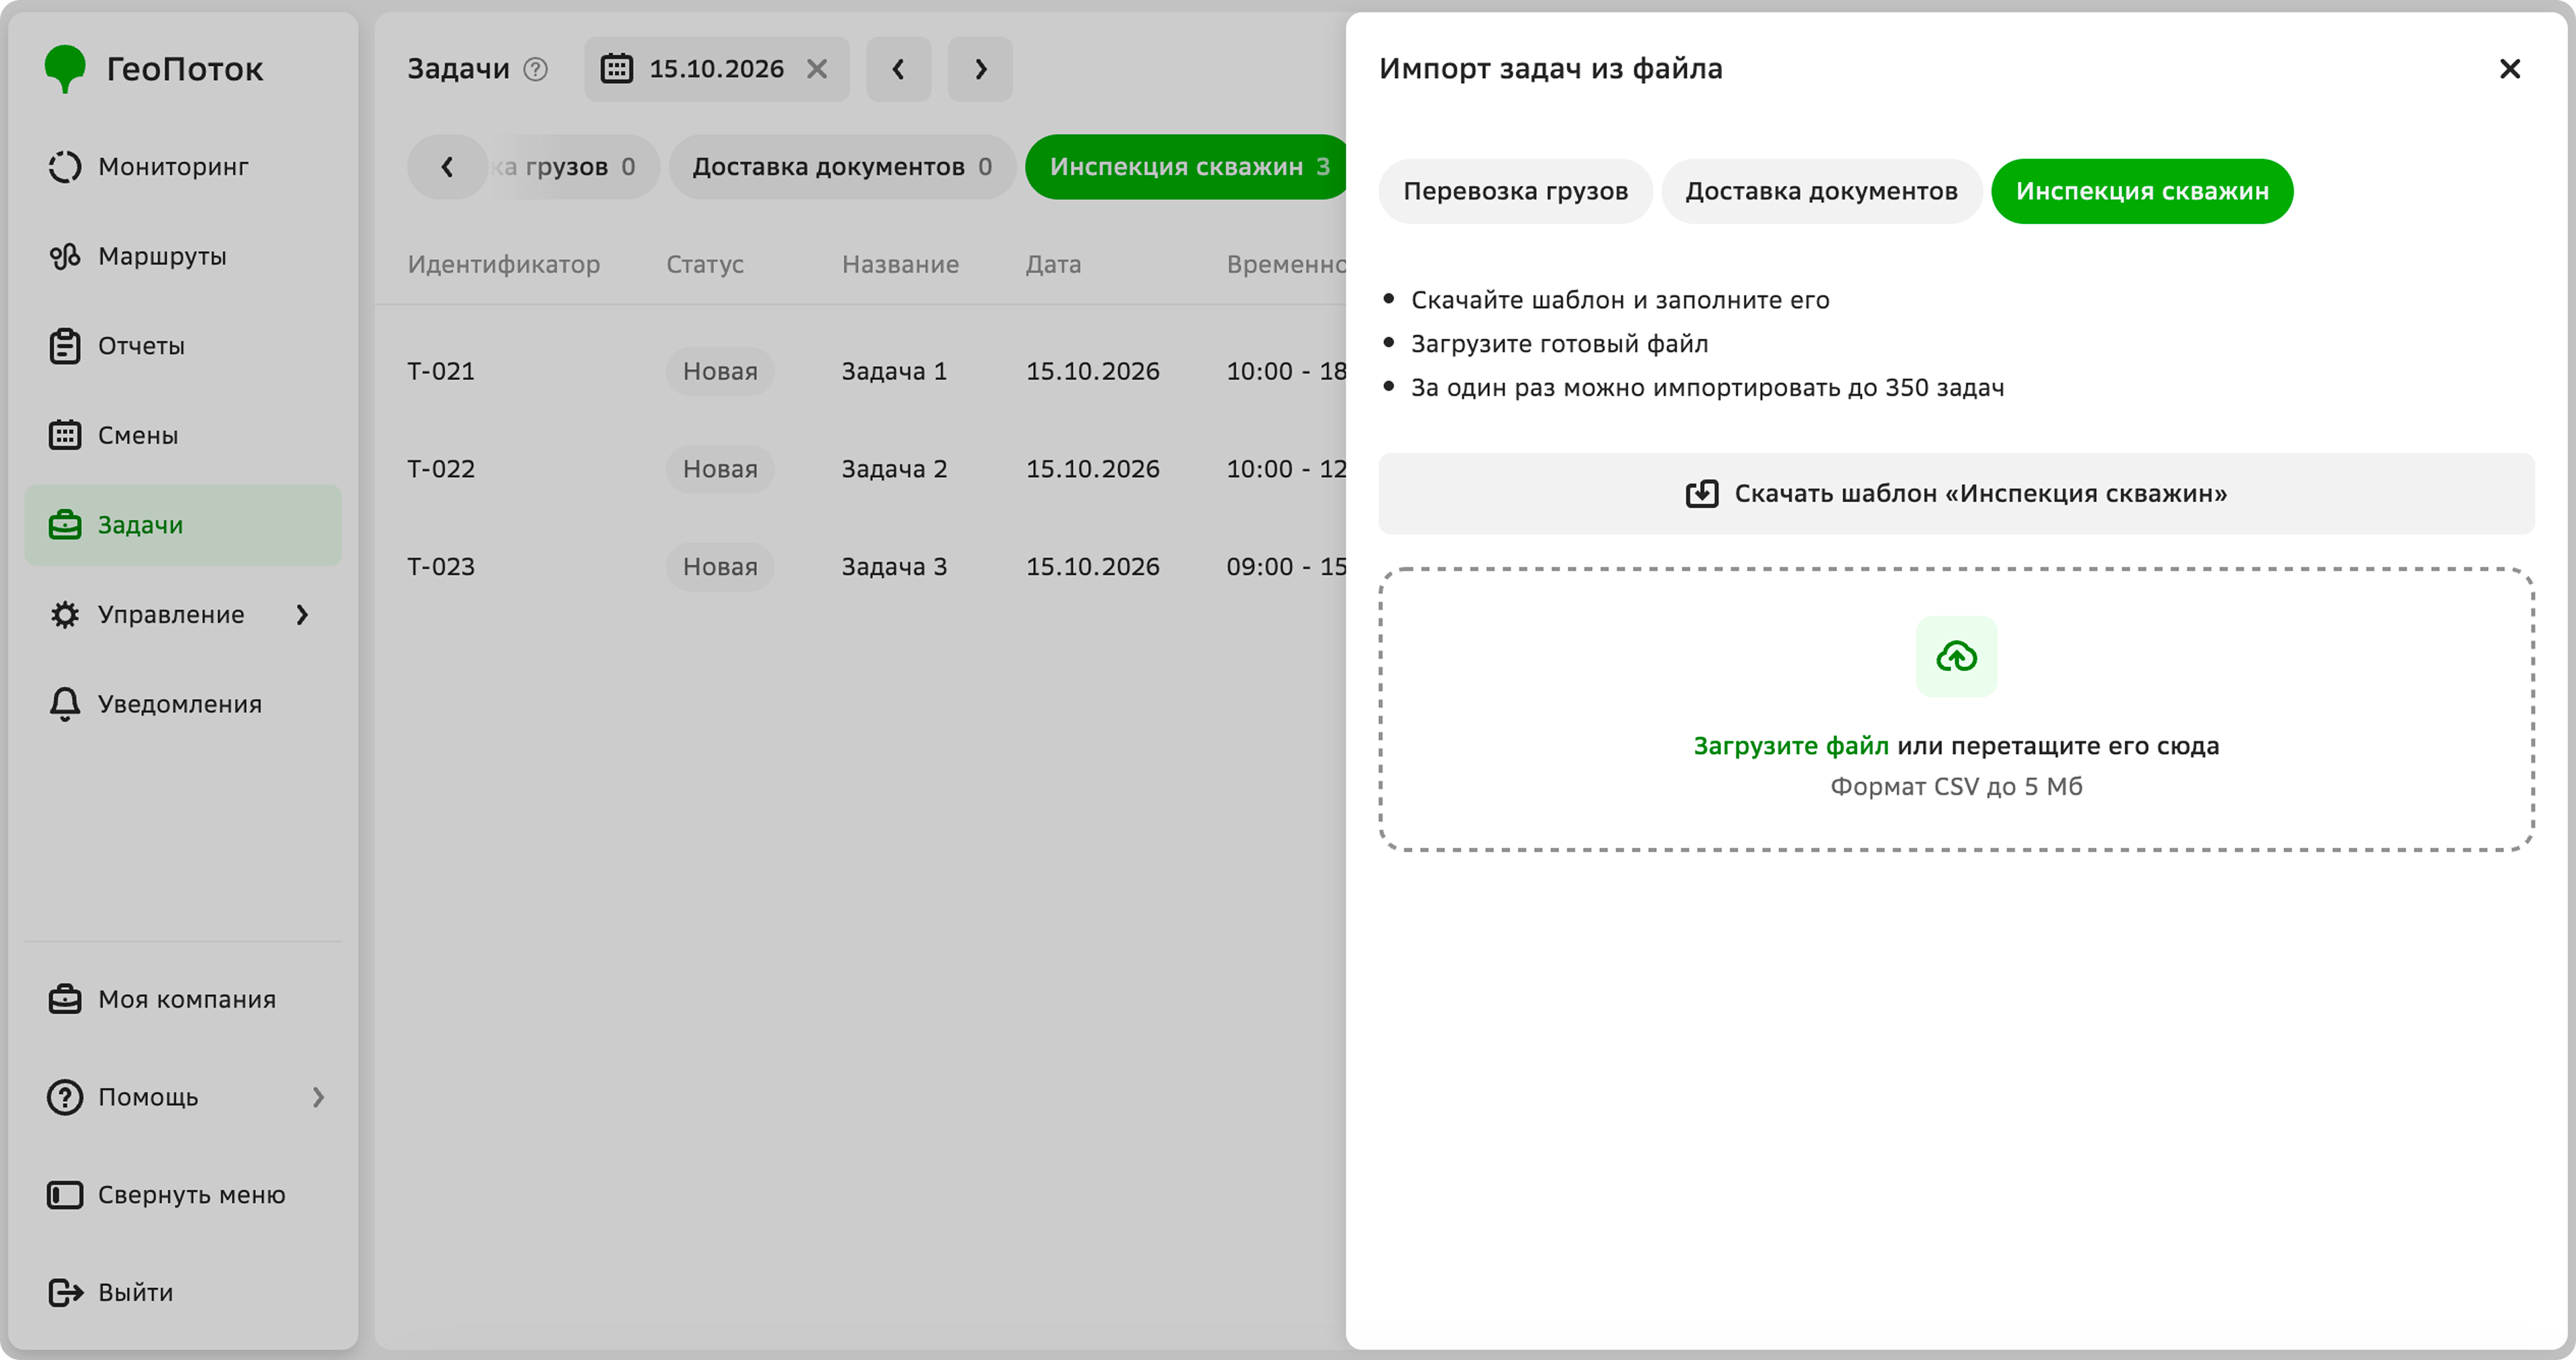Choose Перевозка грузов in import panel
The image size is (2576, 1360).
pos(1515,191)
